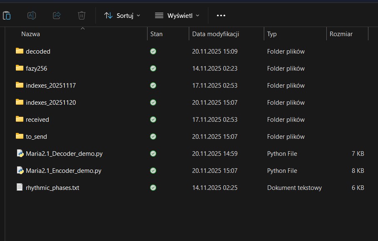
Task: Open the See more ellipsis menu
Action: tap(221, 15)
